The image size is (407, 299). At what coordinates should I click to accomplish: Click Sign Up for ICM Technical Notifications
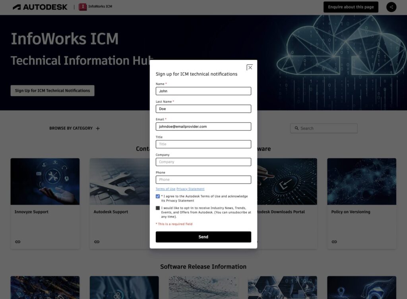[x=52, y=90]
